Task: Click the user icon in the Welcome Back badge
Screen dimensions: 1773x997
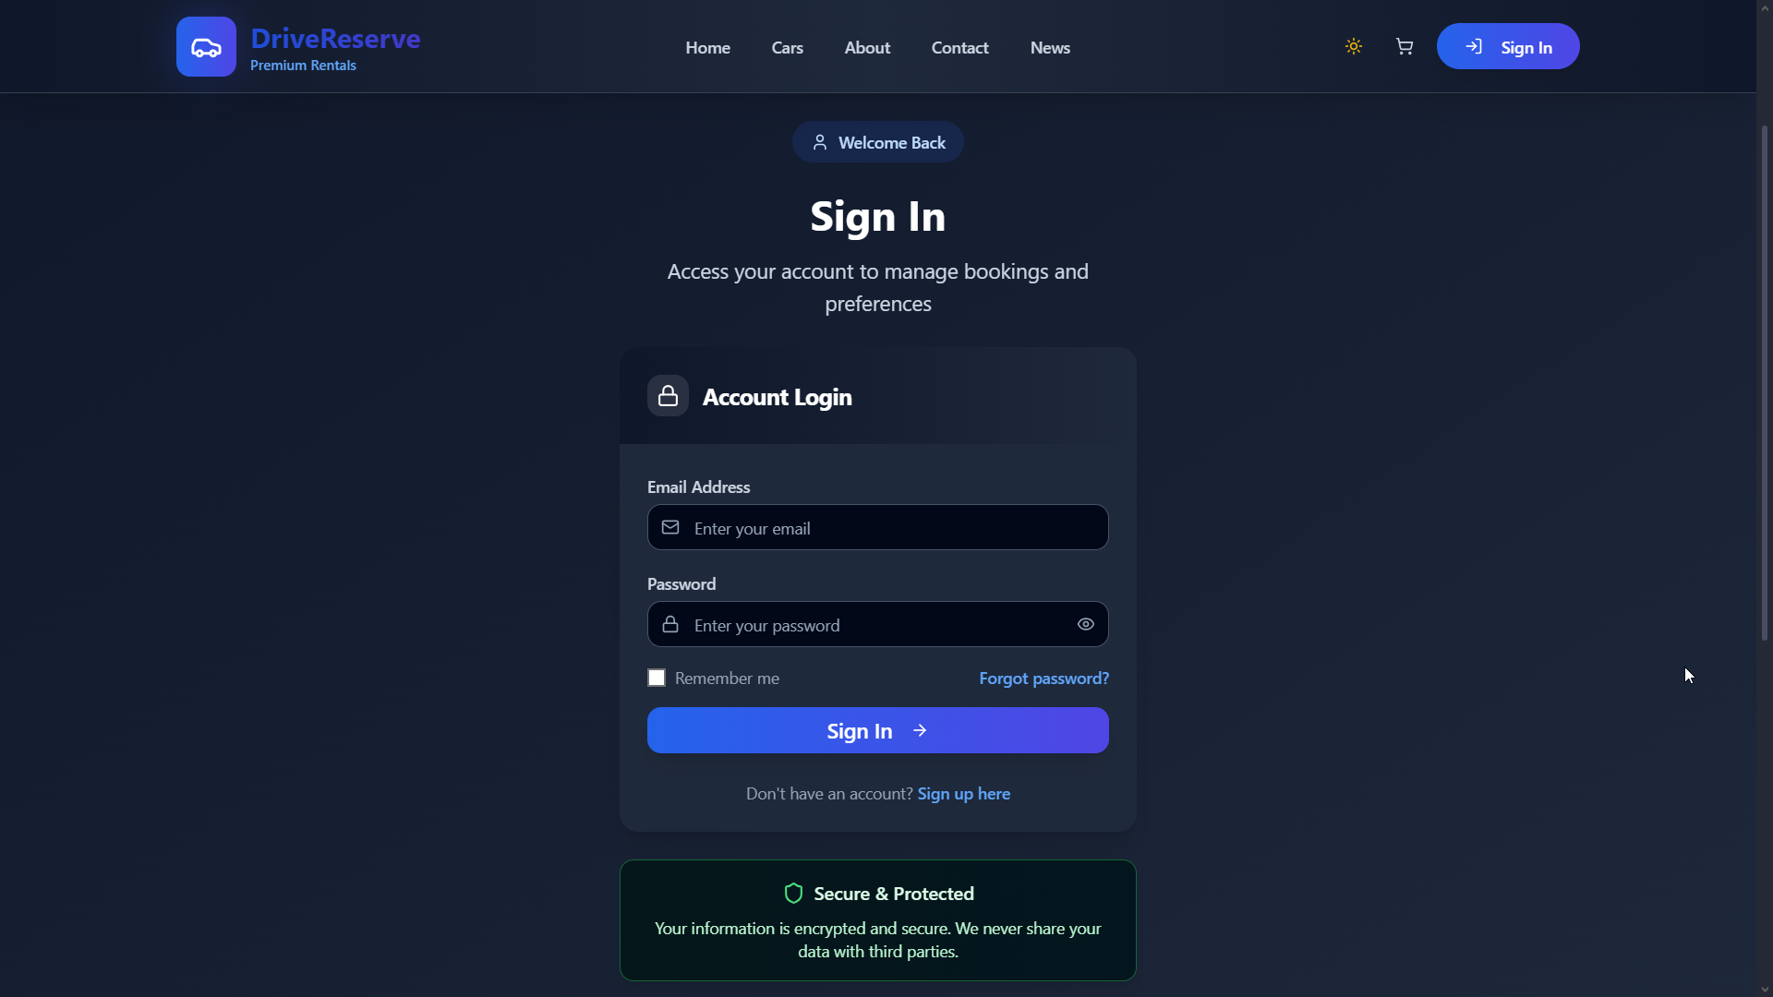Action: (819, 142)
